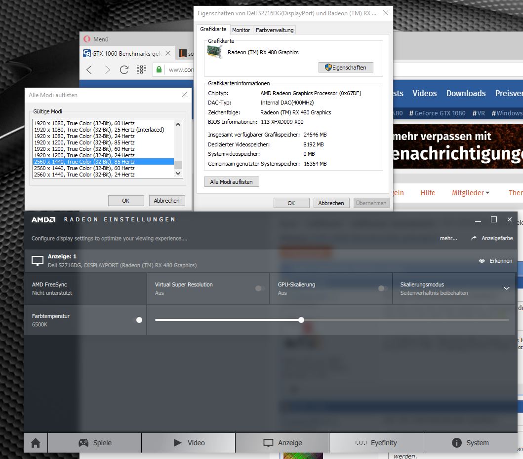This screenshot has height=459, width=523.
Task: Click the Alle Modi auflisten button
Action: point(232,182)
